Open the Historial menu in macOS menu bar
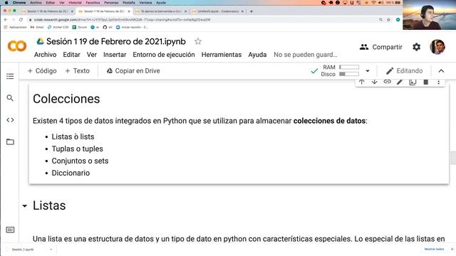 click(75, 3)
